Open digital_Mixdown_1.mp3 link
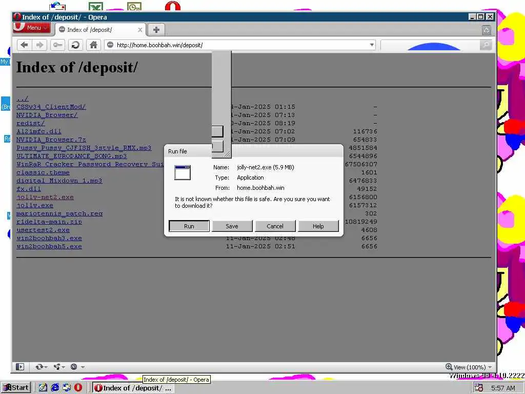This screenshot has height=394, width=525. [59, 181]
